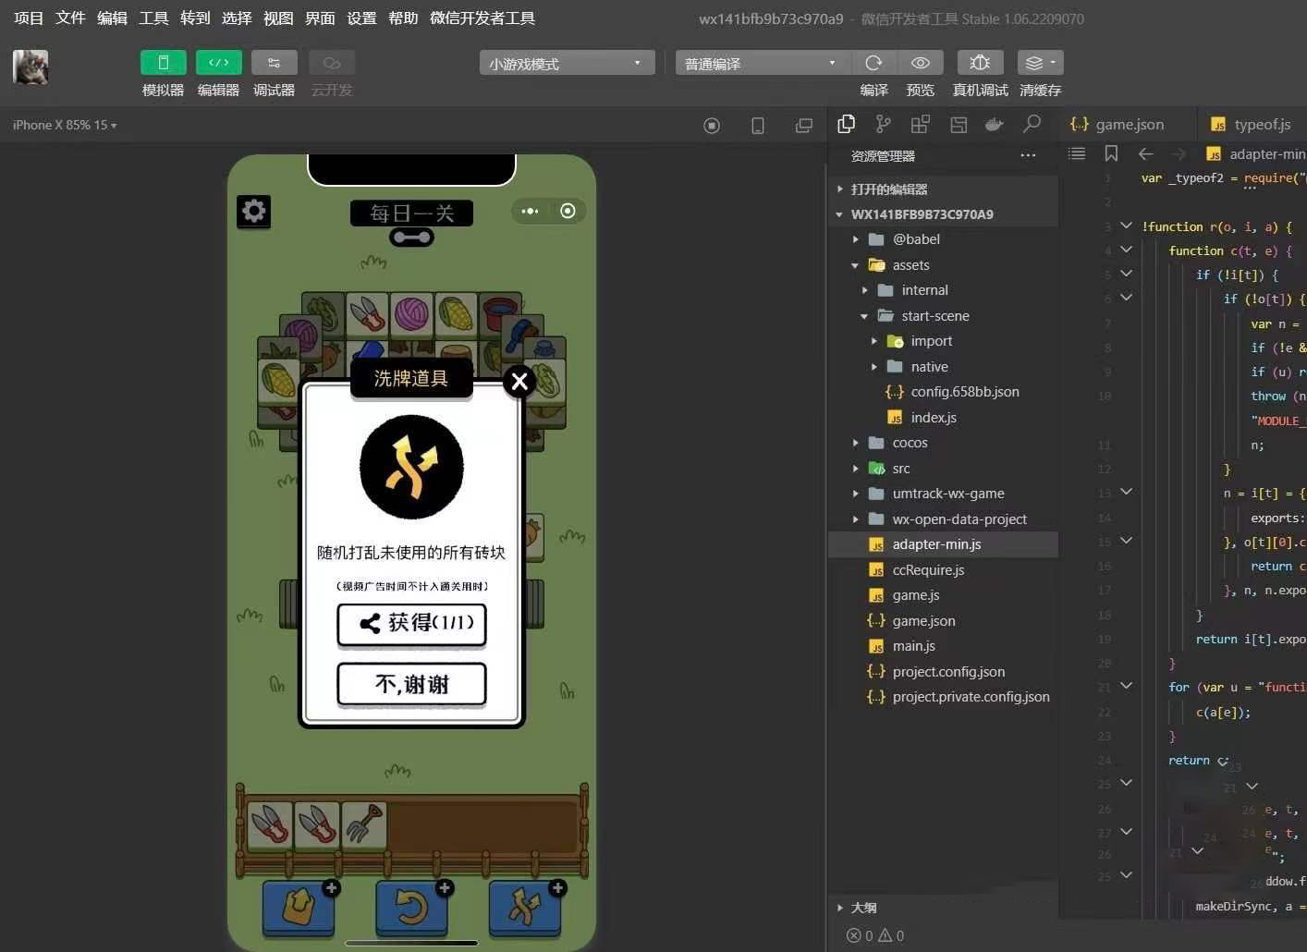This screenshot has height=952, width=1307.
Task: Open the extensions blocks icon
Action: [x=921, y=124]
